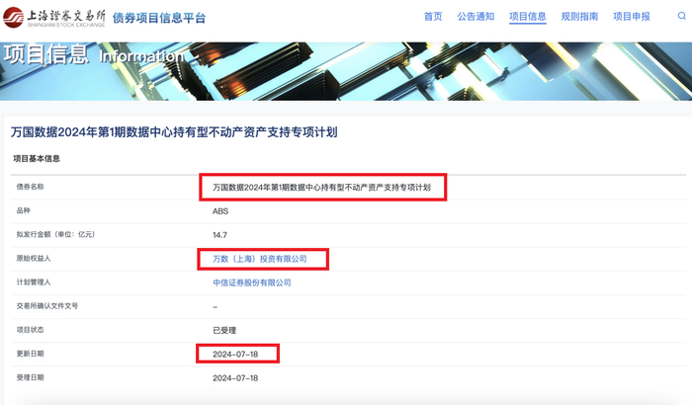
Task: Open the 规则指南 navigation item
Action: click(579, 17)
